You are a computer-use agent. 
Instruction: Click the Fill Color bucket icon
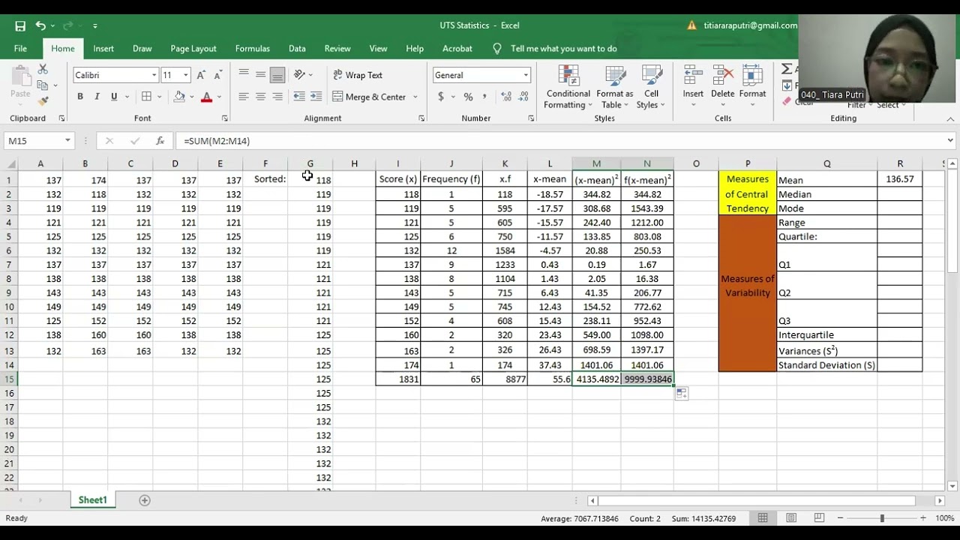tap(179, 97)
